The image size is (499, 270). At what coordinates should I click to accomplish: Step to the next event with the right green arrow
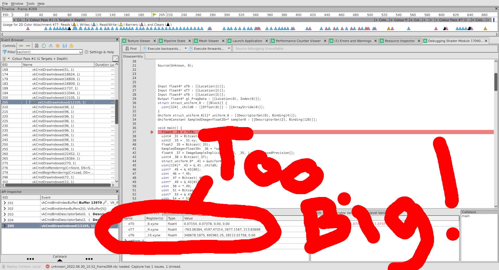(x=28, y=46)
